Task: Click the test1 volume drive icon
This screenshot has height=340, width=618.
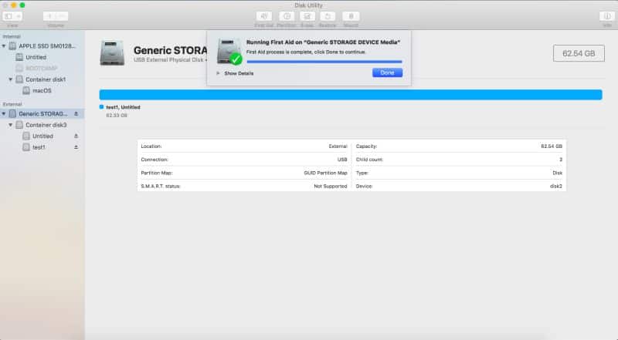Action: point(26,147)
